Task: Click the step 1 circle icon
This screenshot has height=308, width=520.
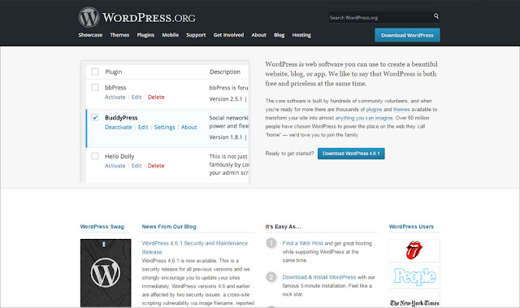Action: [x=271, y=243]
